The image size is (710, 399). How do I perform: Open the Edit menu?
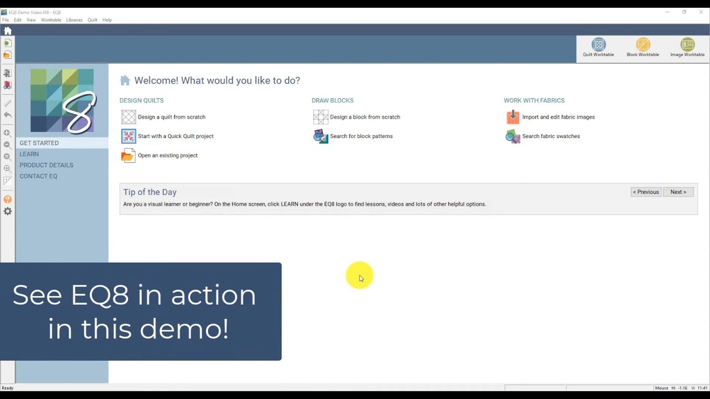(18, 20)
